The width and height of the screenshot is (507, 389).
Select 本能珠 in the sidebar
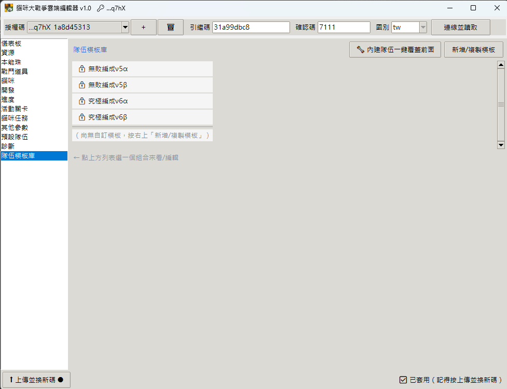tap(34, 62)
